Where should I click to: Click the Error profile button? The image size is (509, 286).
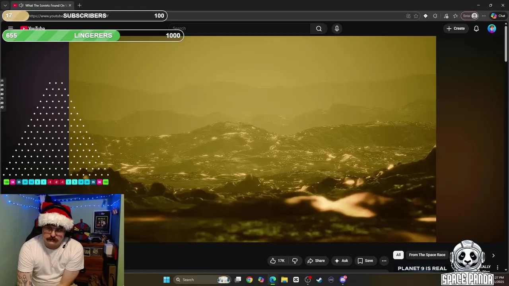470,16
